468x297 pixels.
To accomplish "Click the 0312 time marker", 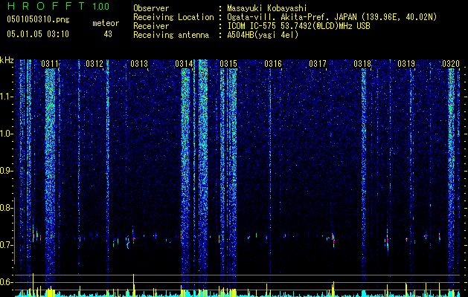I will (94, 64).
